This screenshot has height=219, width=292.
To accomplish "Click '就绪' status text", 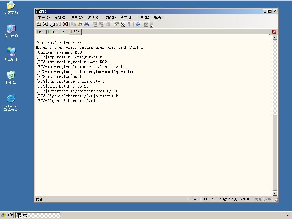I will [39, 199].
